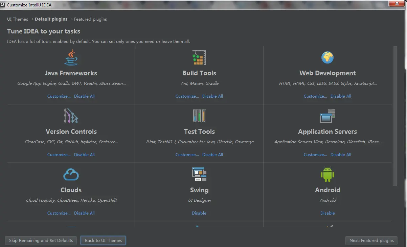
Task: Click the Java Frameworks coffee cup icon
Action: (x=71, y=57)
